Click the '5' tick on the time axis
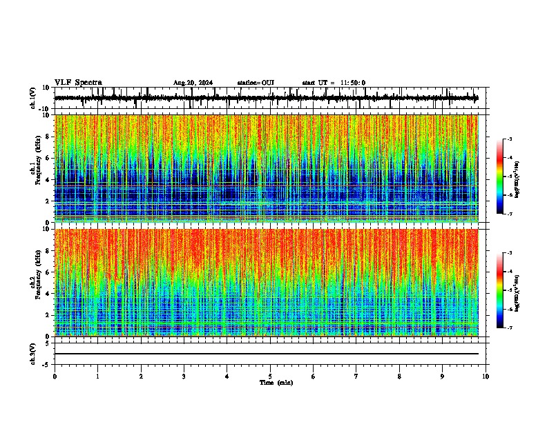The height and width of the screenshot is (422, 547). tap(270, 376)
